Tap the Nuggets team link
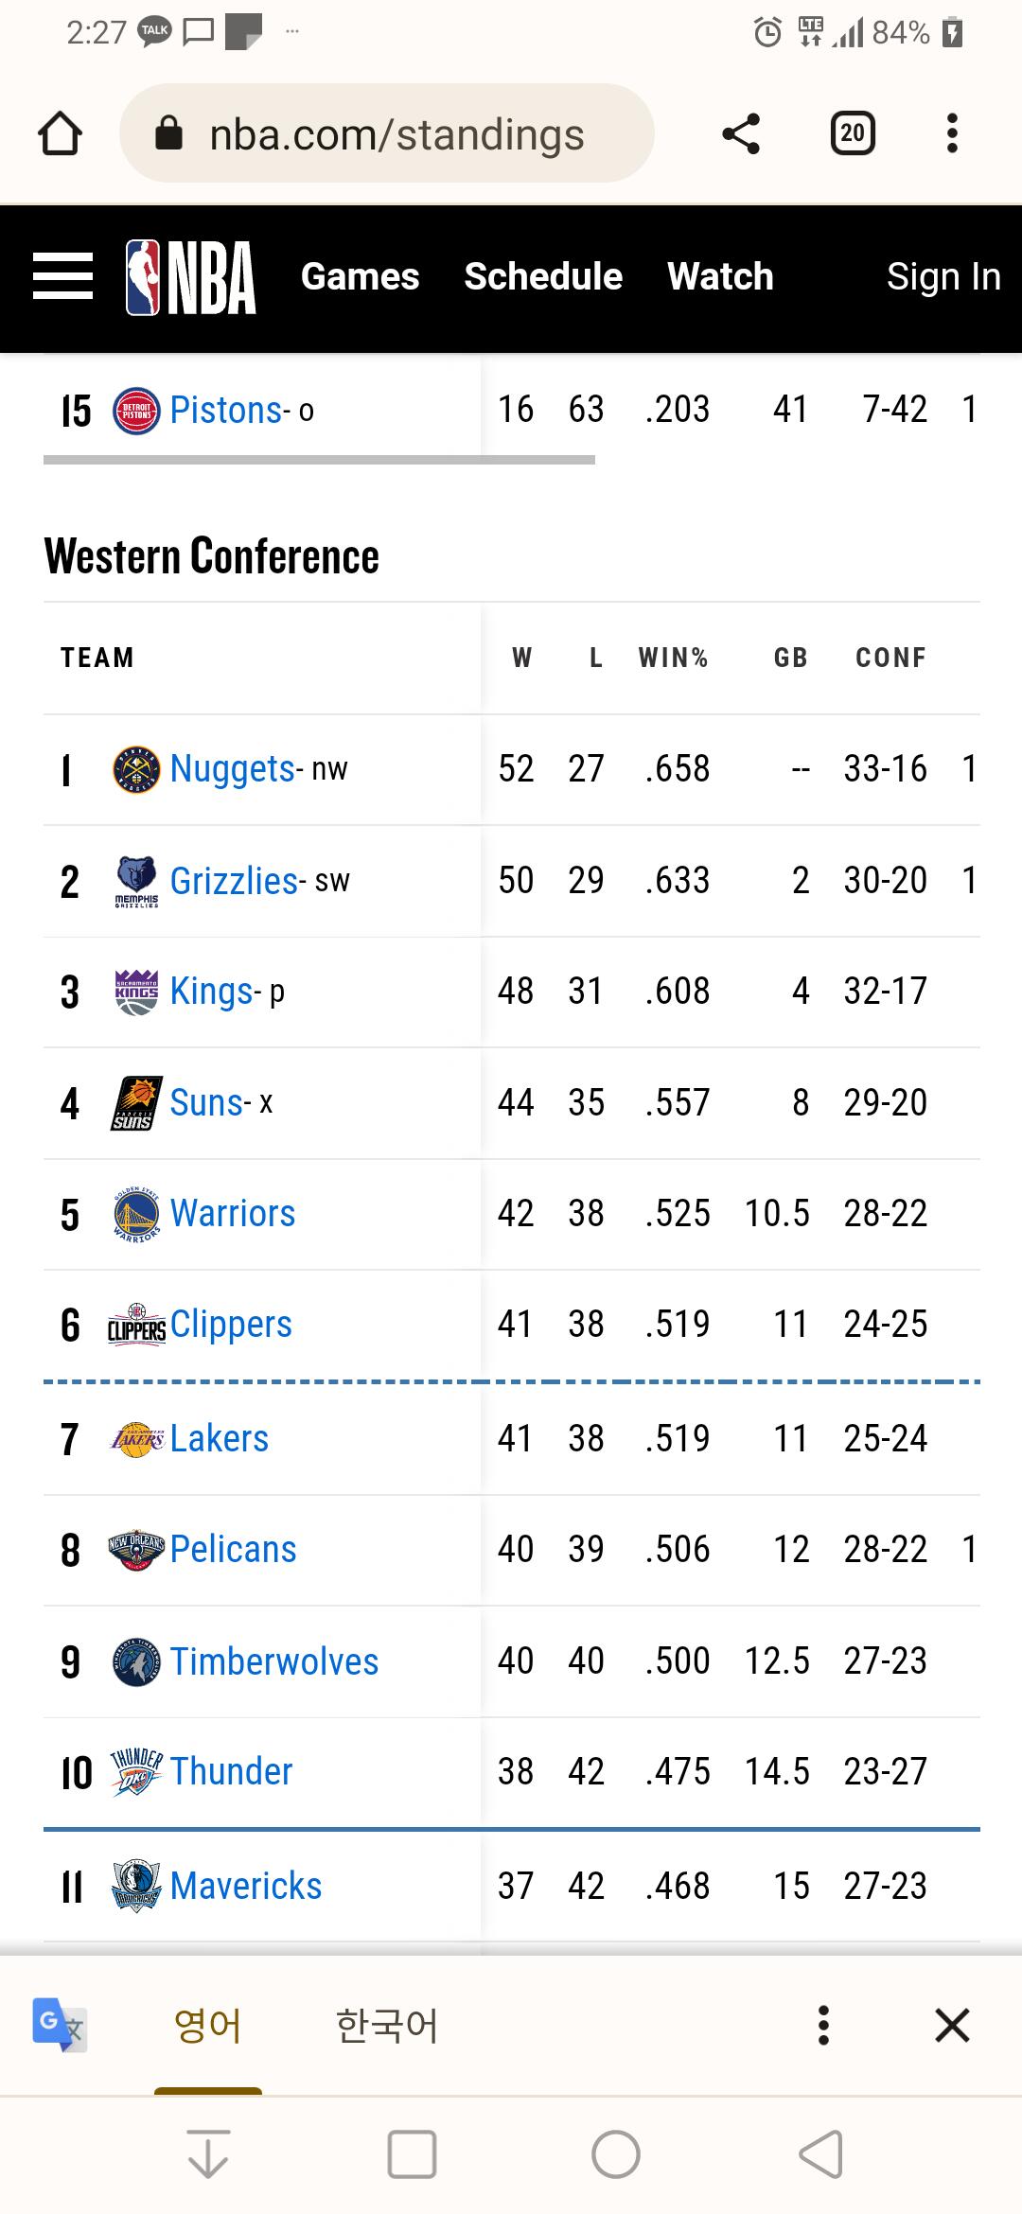 [x=232, y=768]
